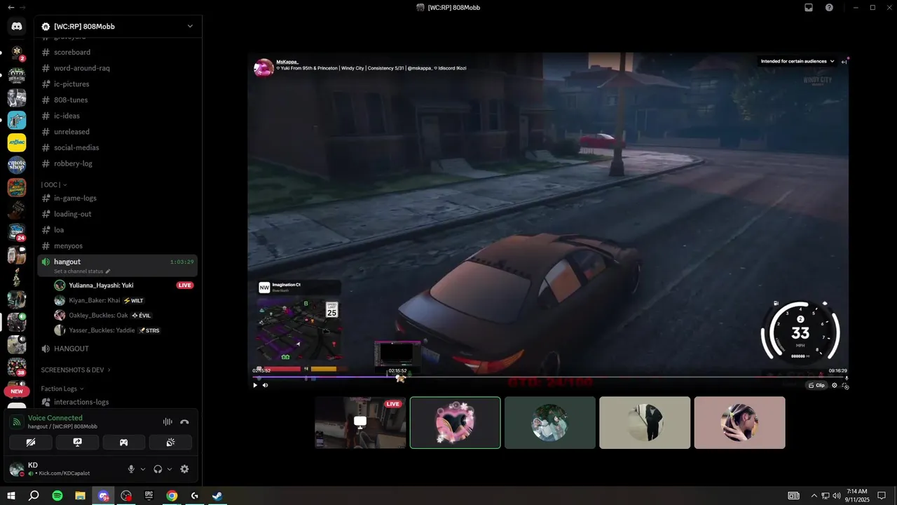
Task: Open the Discord inbox icon in title bar
Action: click(x=809, y=8)
